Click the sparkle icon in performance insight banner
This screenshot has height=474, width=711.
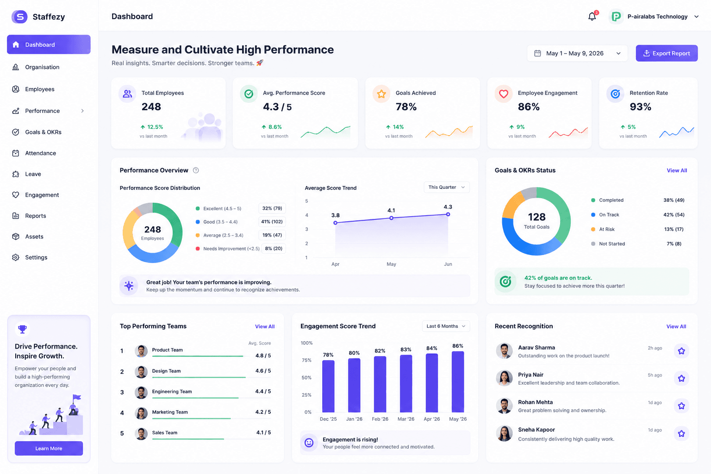(129, 286)
